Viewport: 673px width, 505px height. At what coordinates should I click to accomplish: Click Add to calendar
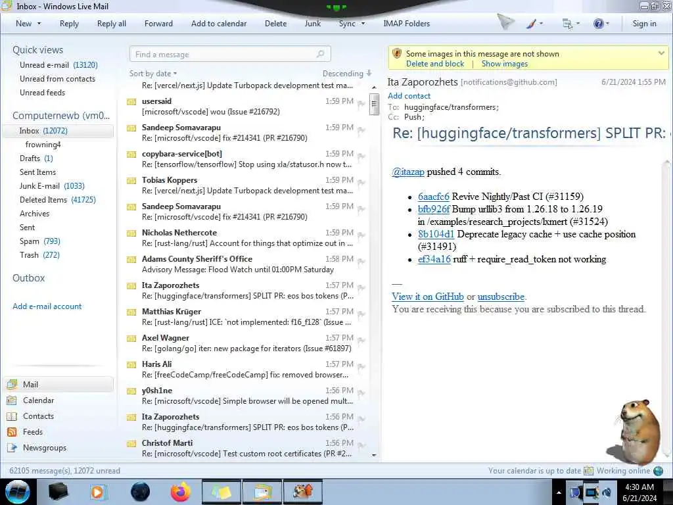click(219, 24)
